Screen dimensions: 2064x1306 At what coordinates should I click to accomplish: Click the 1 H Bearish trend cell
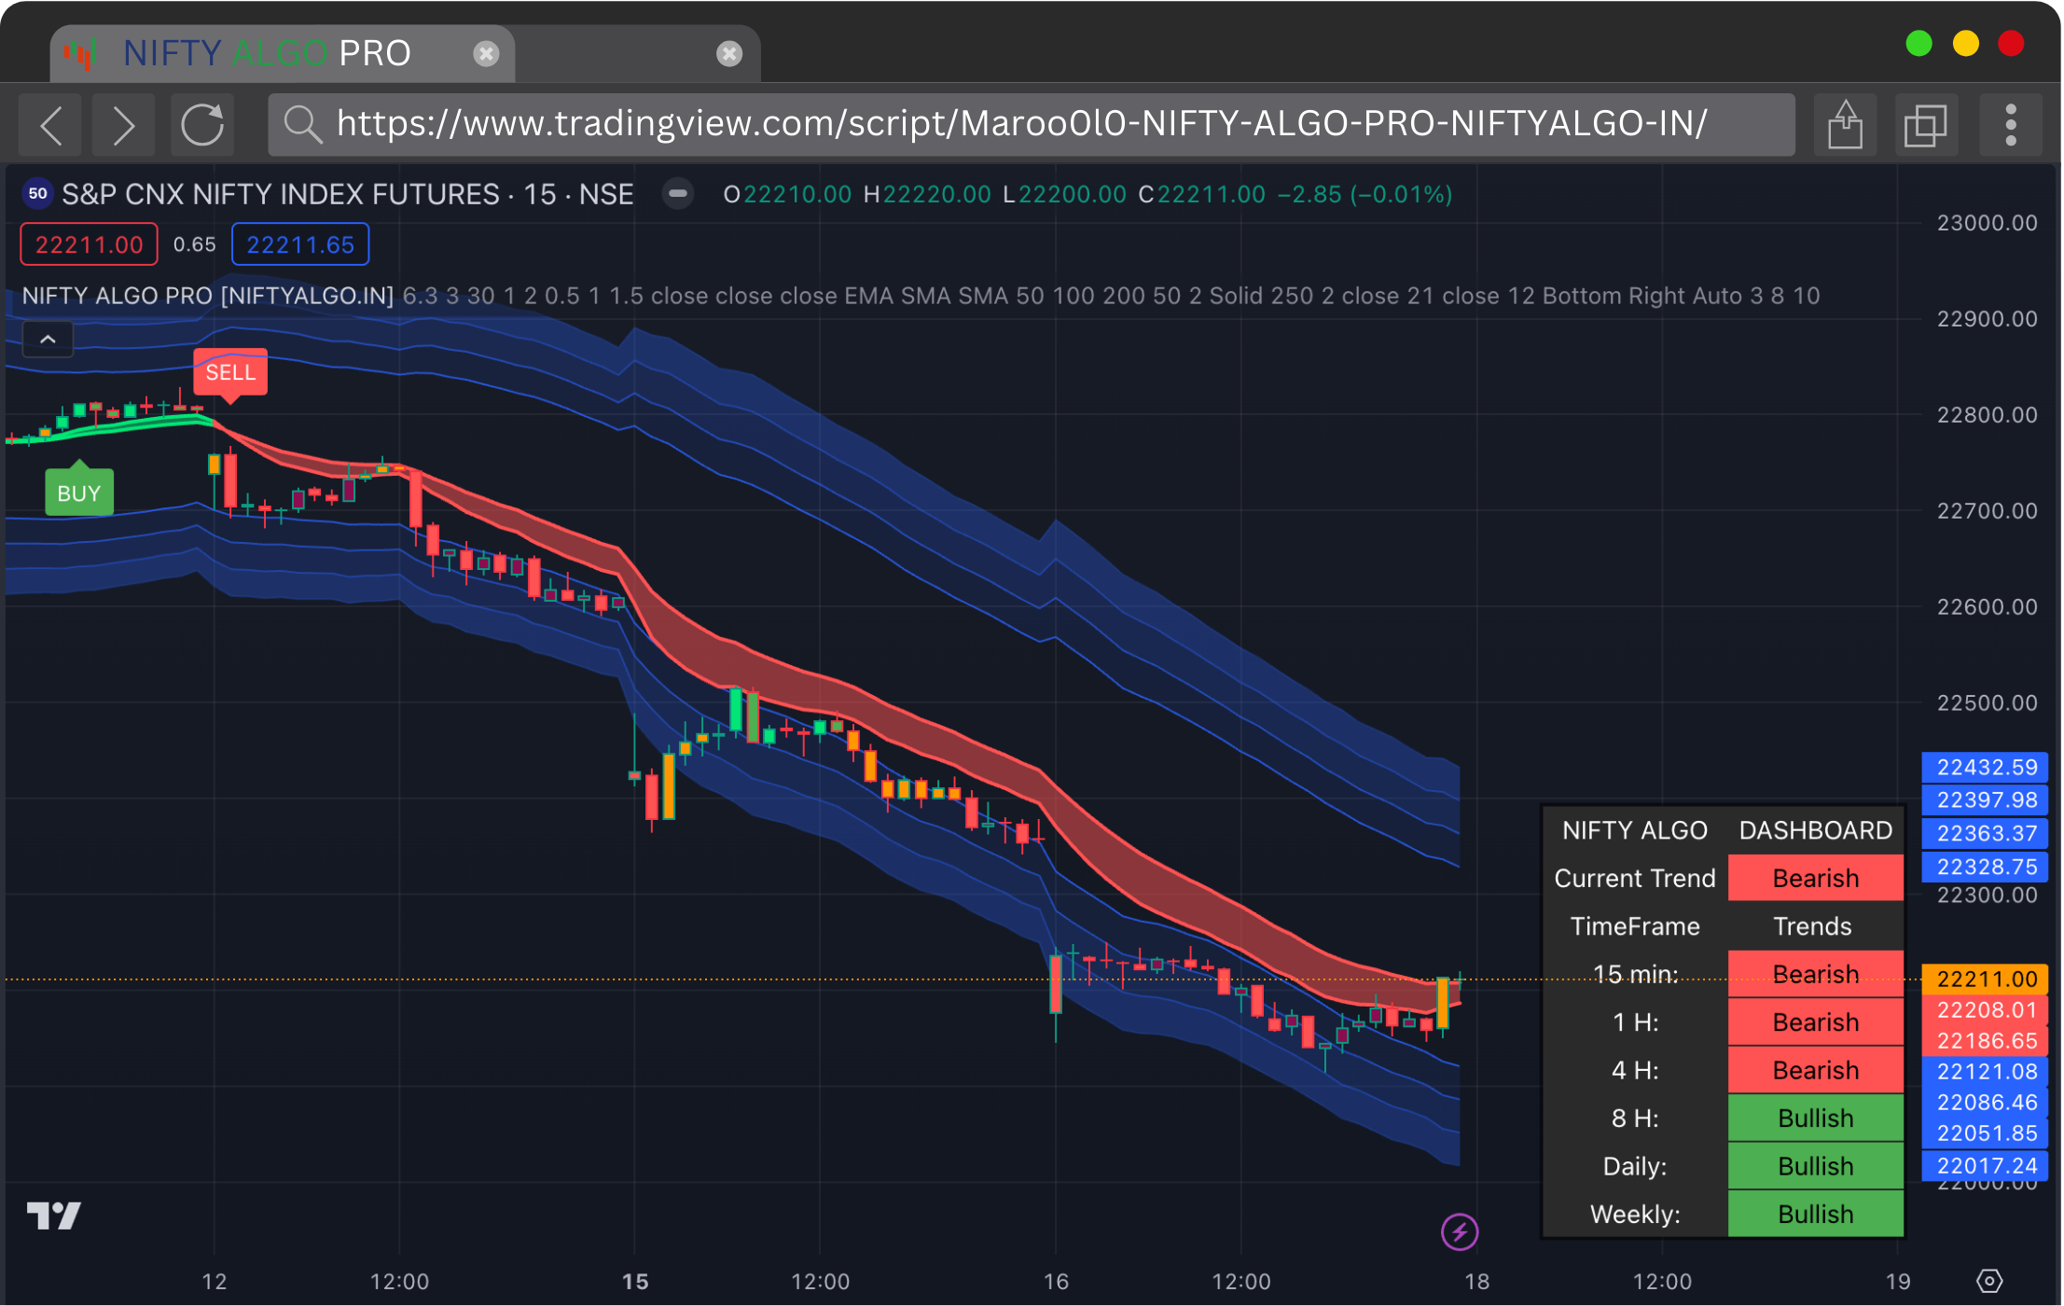(x=1816, y=1021)
